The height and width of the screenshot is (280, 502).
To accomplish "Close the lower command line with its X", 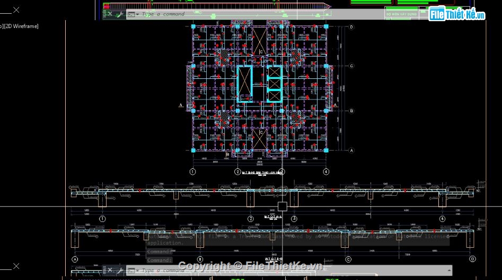I will point(110,270).
